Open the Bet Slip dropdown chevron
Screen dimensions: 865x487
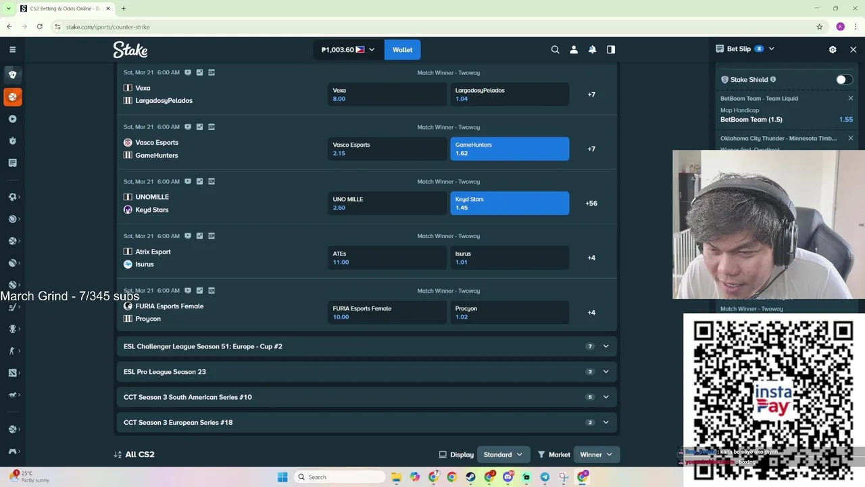pos(772,49)
